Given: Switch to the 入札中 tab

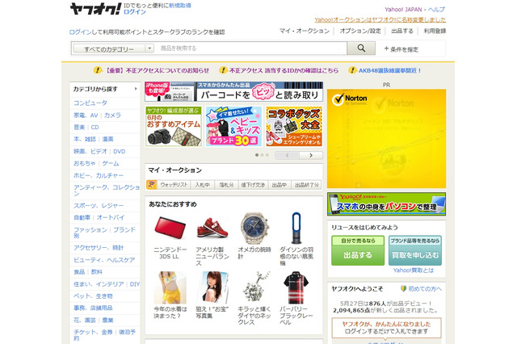Looking at the screenshot, I should pyautogui.click(x=202, y=185).
